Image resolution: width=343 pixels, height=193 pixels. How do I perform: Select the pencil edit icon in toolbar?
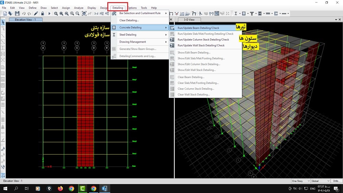36,14
